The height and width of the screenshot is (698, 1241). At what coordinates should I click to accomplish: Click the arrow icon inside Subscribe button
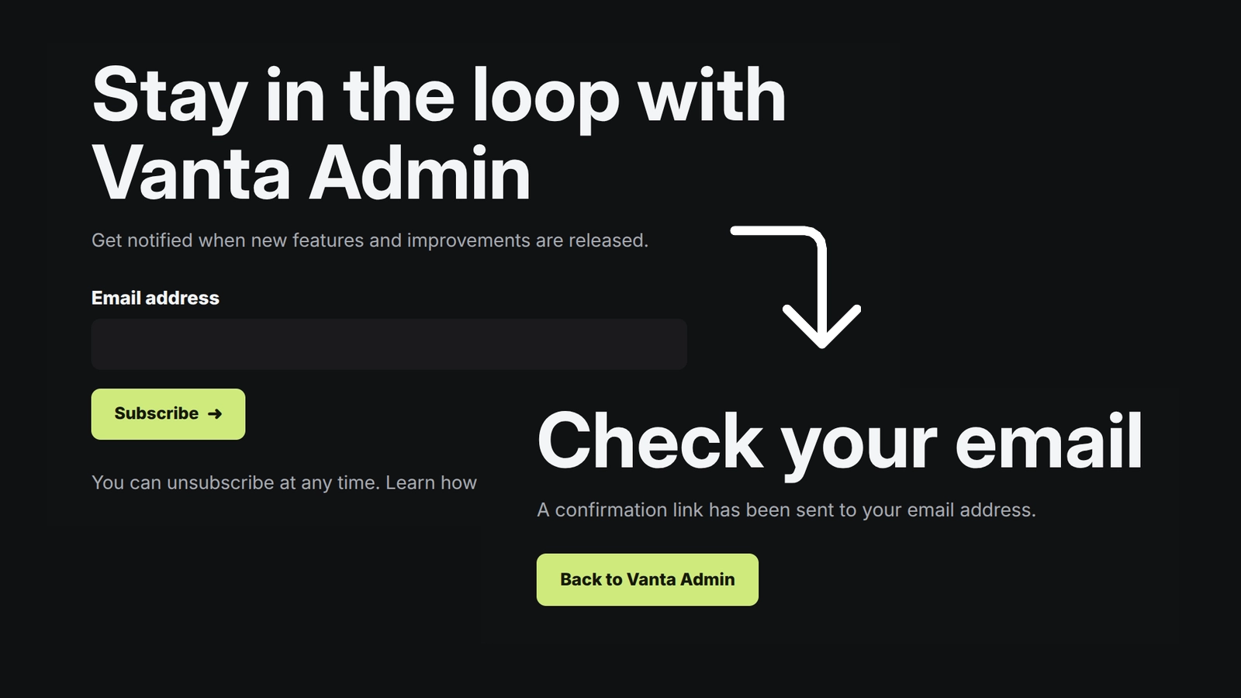(x=215, y=414)
